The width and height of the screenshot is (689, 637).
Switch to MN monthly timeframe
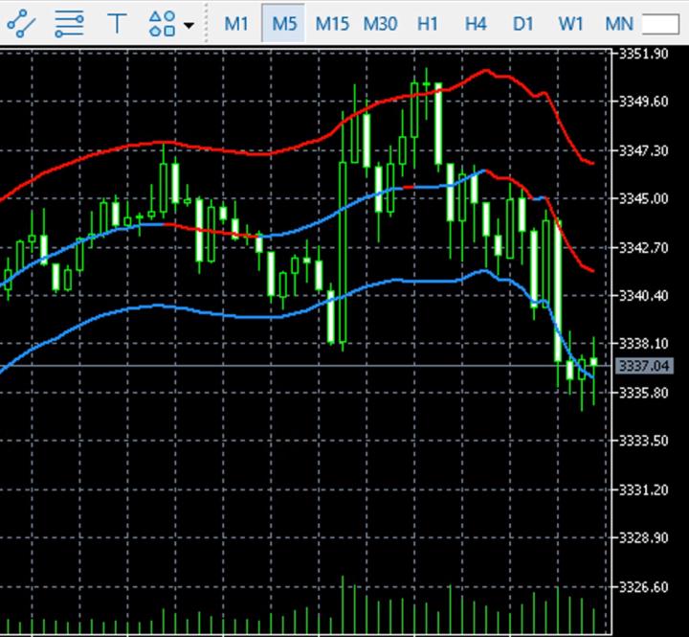coord(619,23)
